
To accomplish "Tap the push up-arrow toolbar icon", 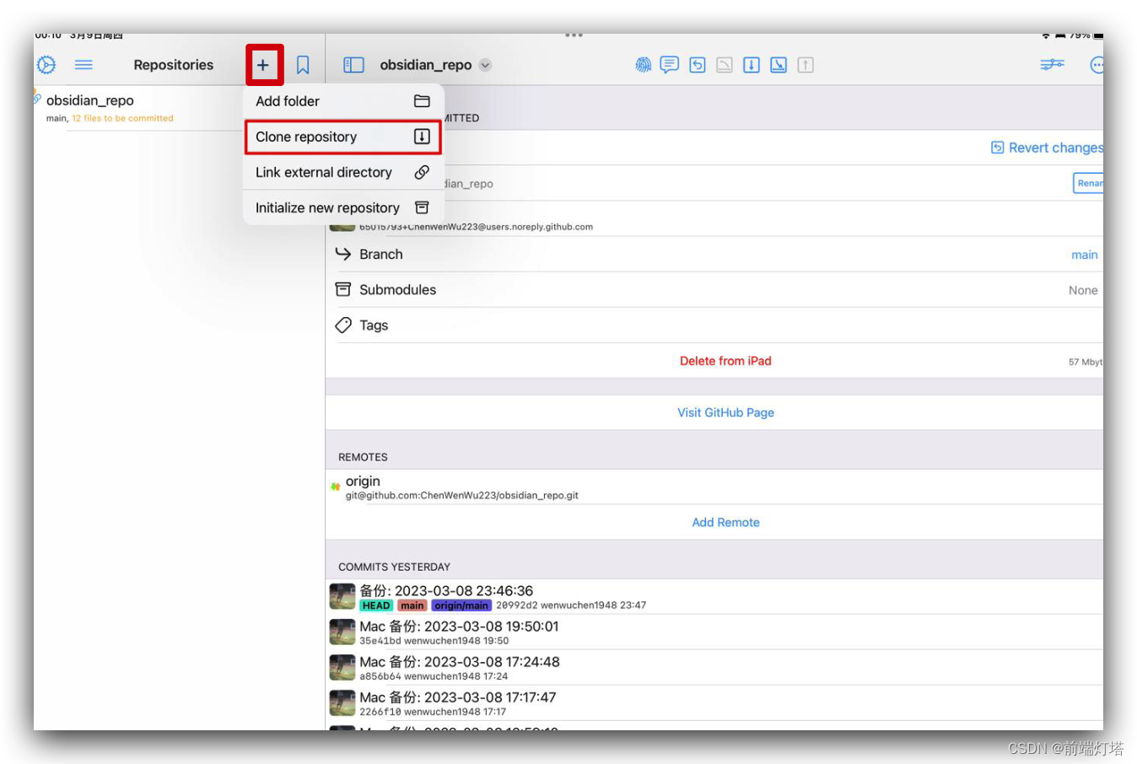I will 806,65.
